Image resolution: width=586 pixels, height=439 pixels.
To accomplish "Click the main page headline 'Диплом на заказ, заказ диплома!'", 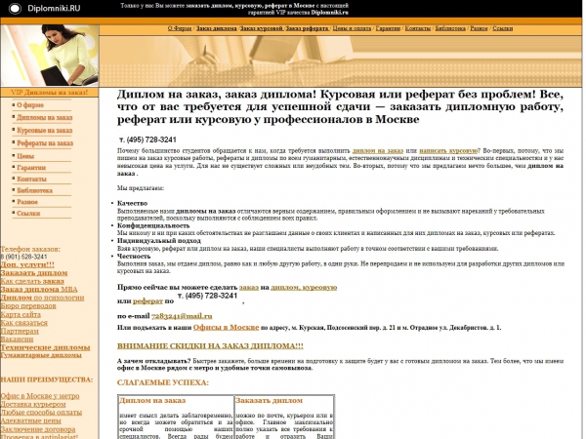I will (x=340, y=106).
